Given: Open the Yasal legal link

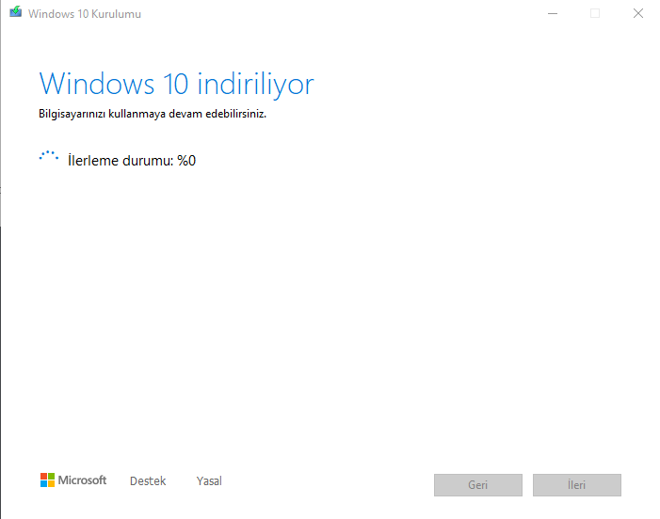Looking at the screenshot, I should point(209,481).
